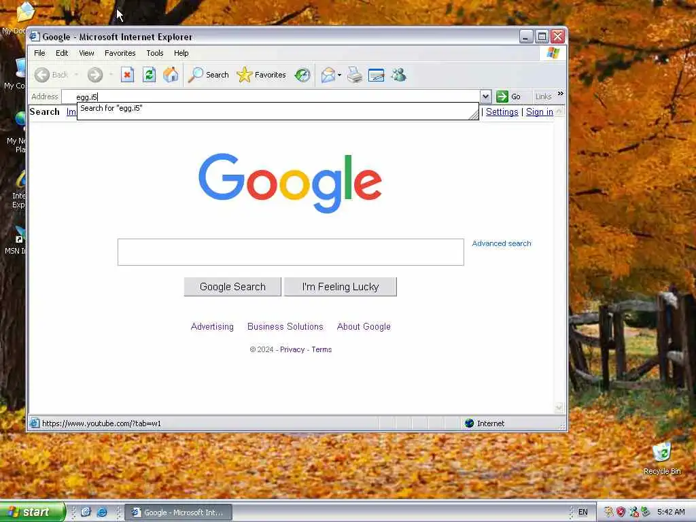696x522 pixels.
Task: Print the page with printer icon
Action: [355, 75]
